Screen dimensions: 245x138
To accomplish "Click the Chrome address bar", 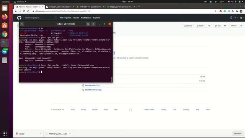I will (x=122, y=11).
